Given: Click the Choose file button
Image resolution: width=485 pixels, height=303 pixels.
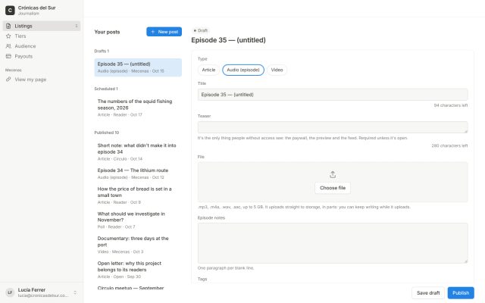Looking at the screenshot, I should tap(333, 188).
